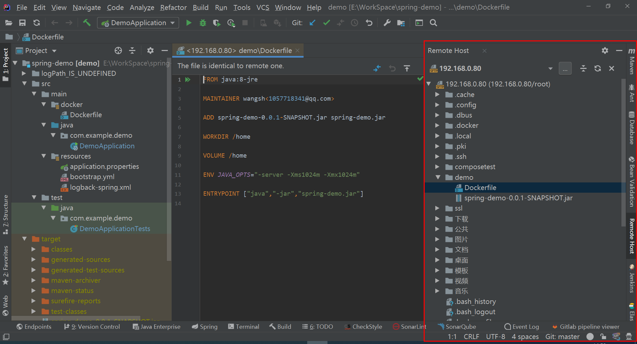Start debugging with the bug icon

(x=203, y=23)
